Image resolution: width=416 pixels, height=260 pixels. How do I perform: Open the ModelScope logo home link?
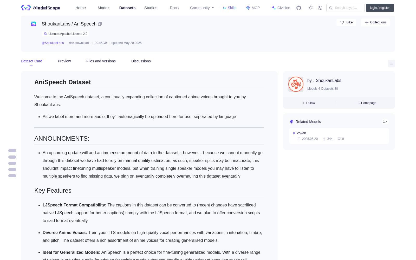click(x=41, y=8)
